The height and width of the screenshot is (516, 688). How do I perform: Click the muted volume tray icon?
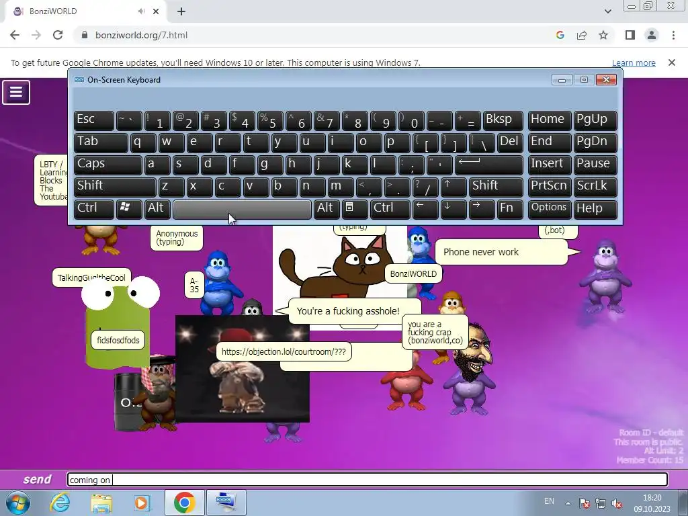pyautogui.click(x=616, y=503)
